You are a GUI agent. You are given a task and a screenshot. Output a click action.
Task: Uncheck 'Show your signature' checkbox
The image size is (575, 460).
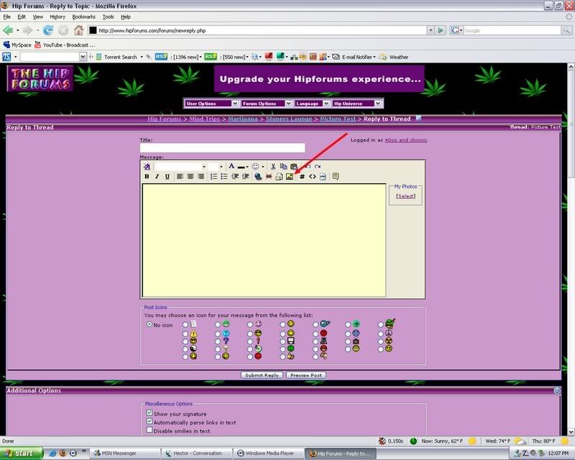tap(149, 414)
